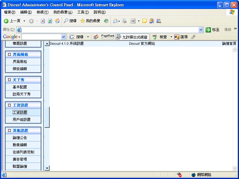Open the Search magnifier toolbar button

click(70, 21)
